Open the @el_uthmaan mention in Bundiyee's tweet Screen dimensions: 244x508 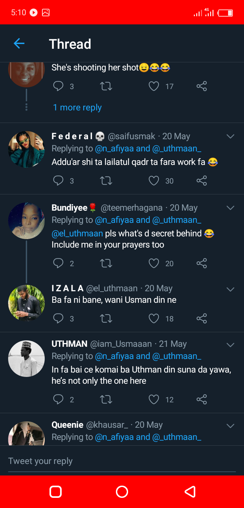click(77, 233)
